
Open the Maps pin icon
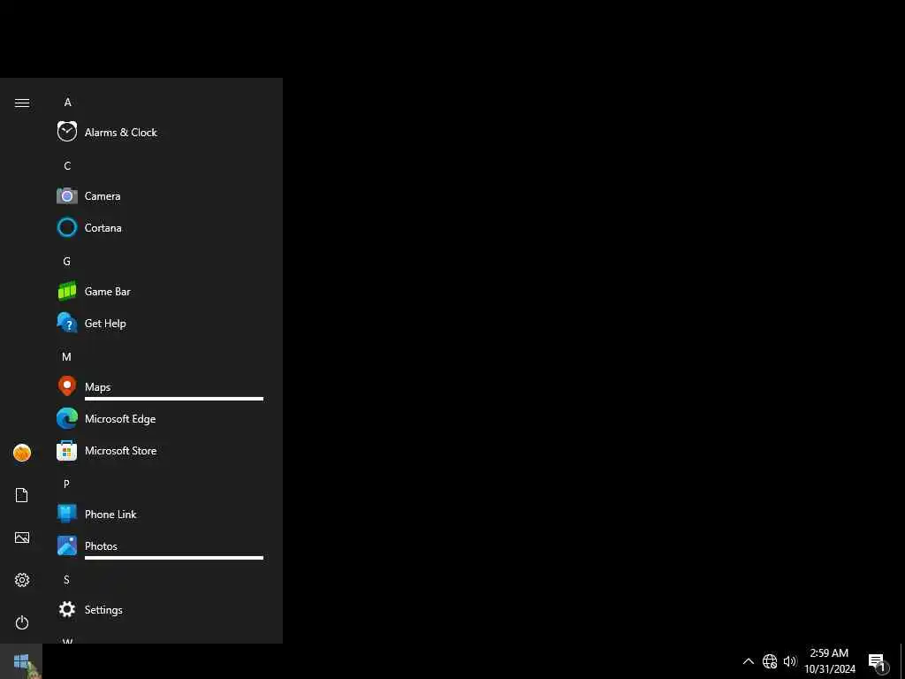(67, 386)
